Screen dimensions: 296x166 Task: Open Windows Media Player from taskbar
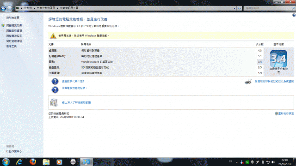59,162
